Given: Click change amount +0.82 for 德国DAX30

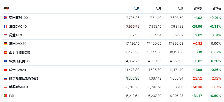Looking at the screenshot, I should (x=198, y=44).
